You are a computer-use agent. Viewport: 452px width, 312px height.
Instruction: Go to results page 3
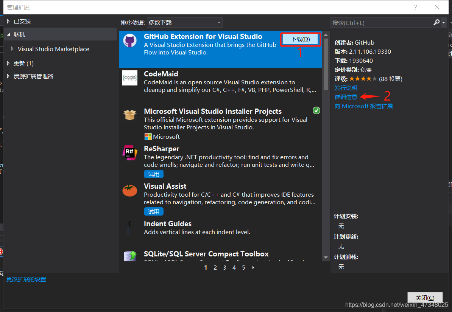224,268
